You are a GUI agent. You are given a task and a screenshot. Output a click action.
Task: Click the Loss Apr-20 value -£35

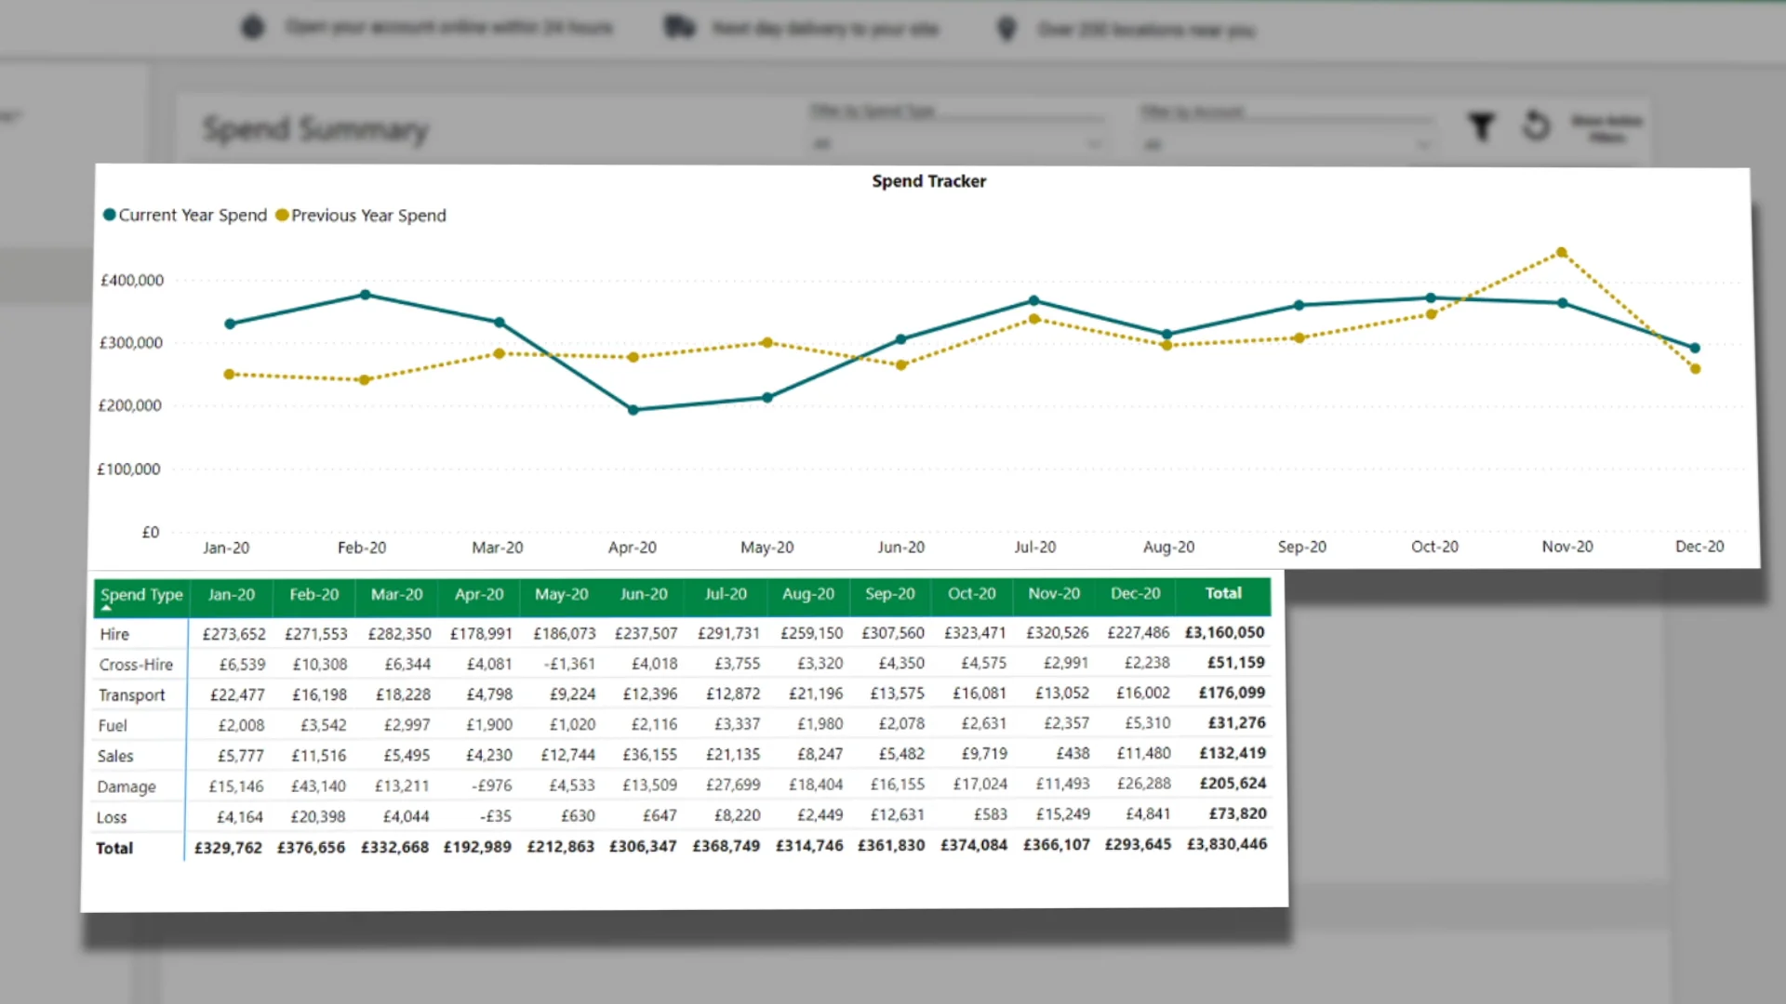496,816
